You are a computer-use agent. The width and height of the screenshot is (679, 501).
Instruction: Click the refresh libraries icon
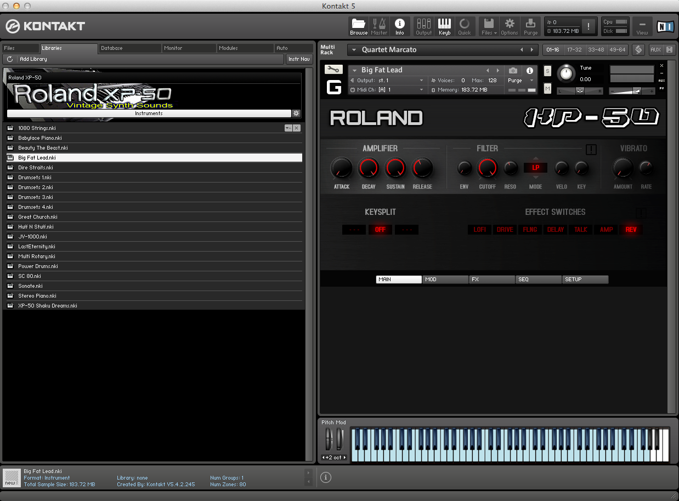tap(10, 59)
